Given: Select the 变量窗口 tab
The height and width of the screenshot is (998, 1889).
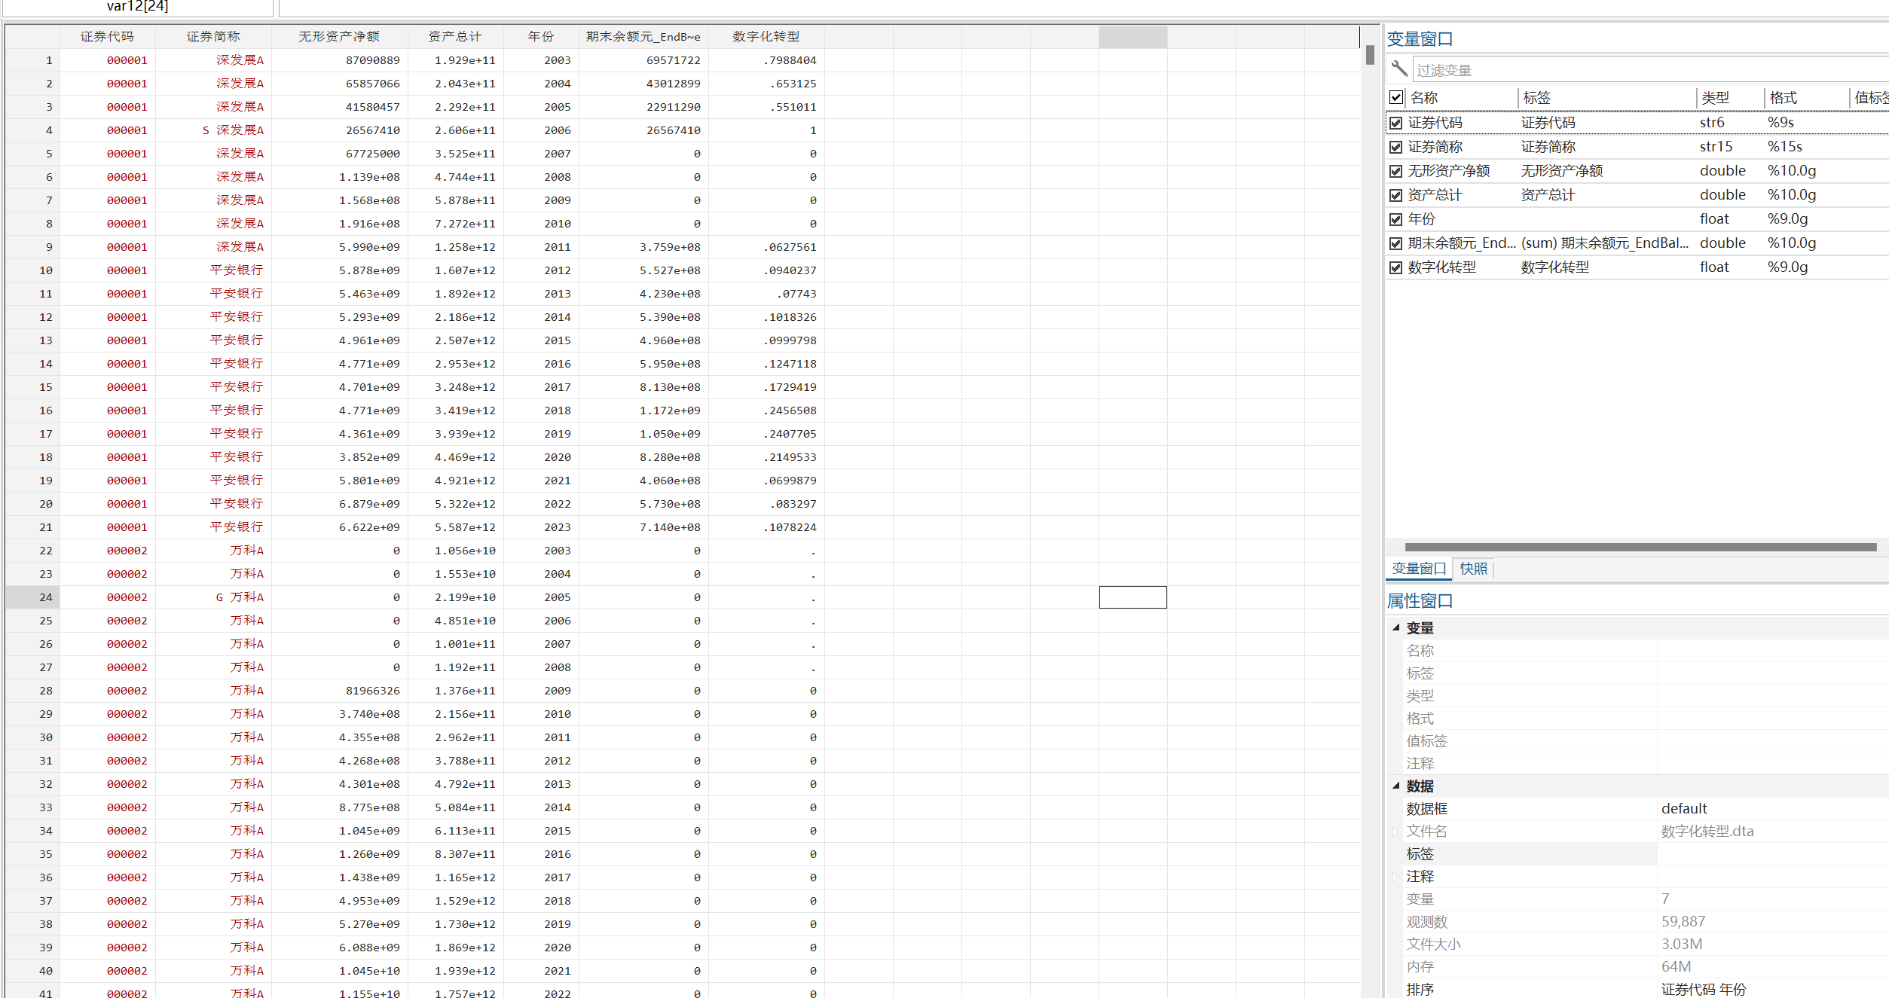Looking at the screenshot, I should [x=1419, y=569].
